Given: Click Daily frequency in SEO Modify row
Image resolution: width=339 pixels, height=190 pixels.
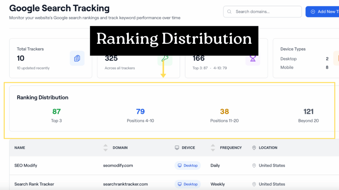Looking at the screenshot, I should click(x=215, y=166).
